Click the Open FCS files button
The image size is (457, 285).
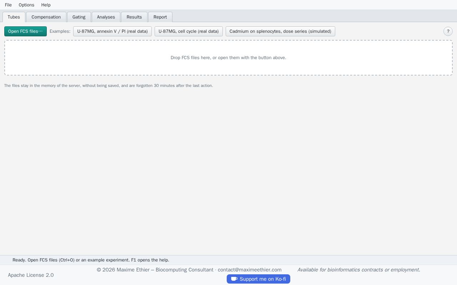(x=25, y=31)
